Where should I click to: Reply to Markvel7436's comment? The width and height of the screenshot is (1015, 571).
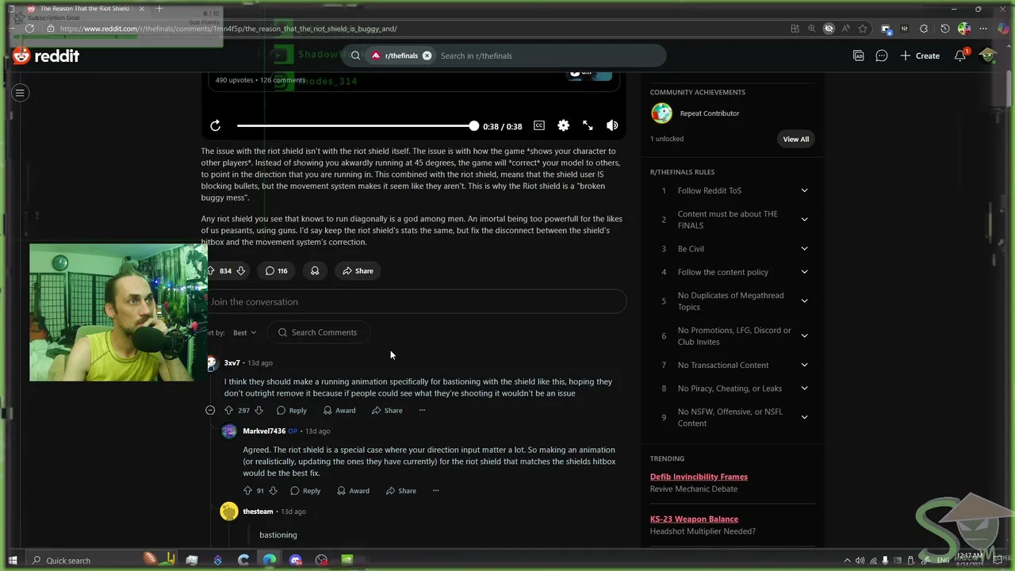305,491
